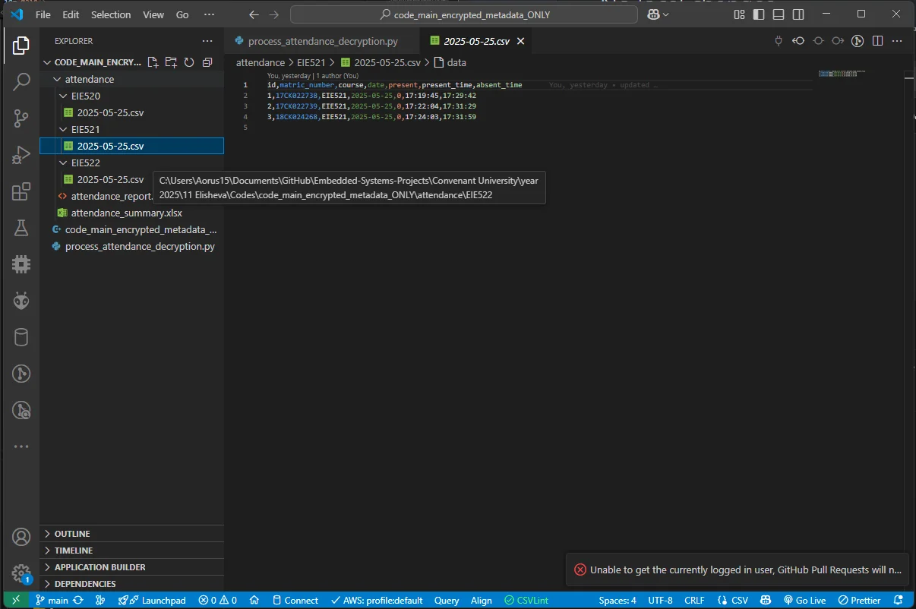
Task: Toggle the bottom Panel layout button
Action: [x=779, y=14]
